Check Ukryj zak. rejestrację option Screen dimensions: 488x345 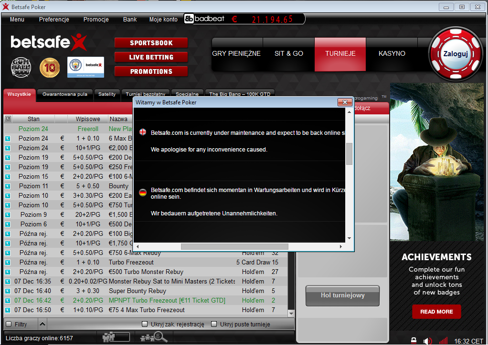tap(144, 324)
